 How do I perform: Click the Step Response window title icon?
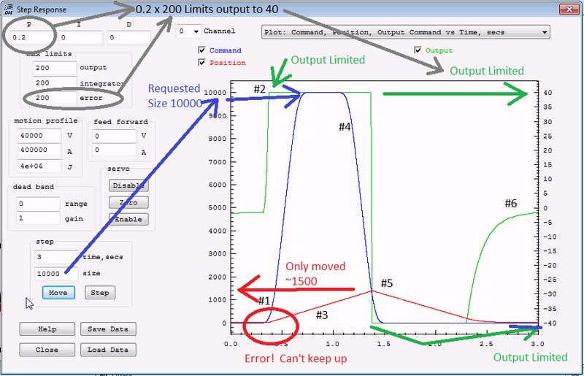point(7,10)
